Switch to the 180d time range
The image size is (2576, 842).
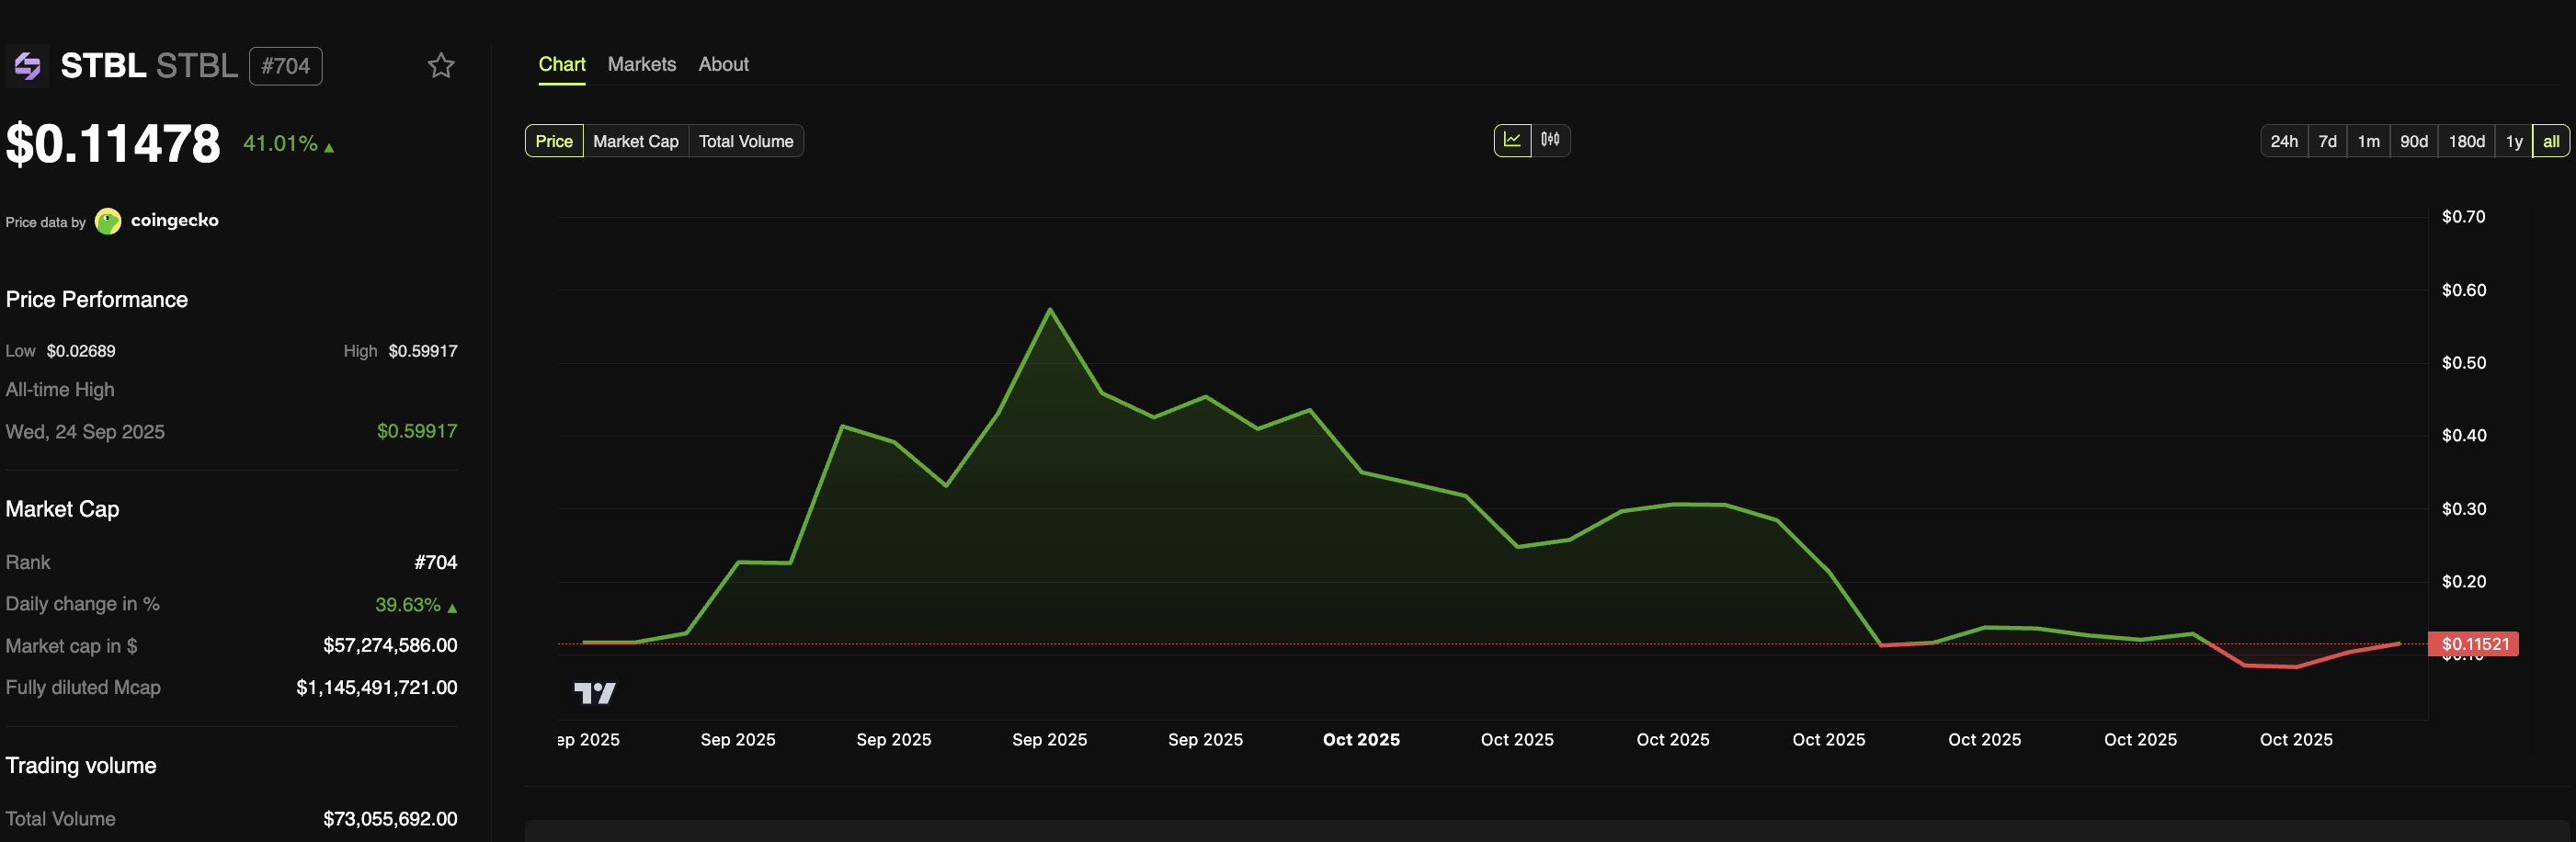tap(2466, 141)
